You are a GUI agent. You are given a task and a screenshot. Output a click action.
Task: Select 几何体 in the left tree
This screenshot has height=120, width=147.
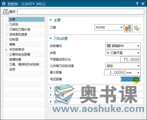click(14, 24)
